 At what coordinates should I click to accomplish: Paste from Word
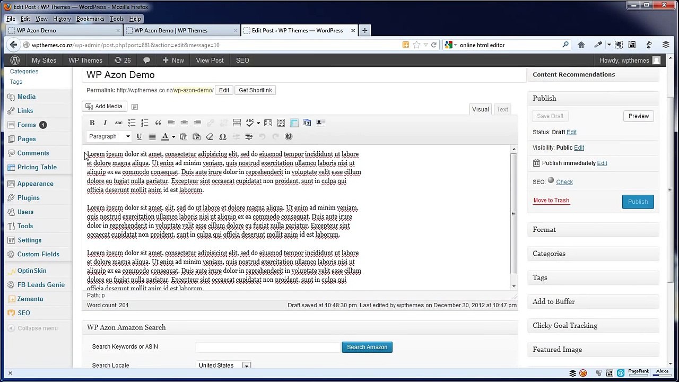[196, 136]
